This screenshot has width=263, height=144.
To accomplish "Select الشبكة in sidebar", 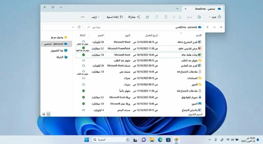I will [62, 57].
